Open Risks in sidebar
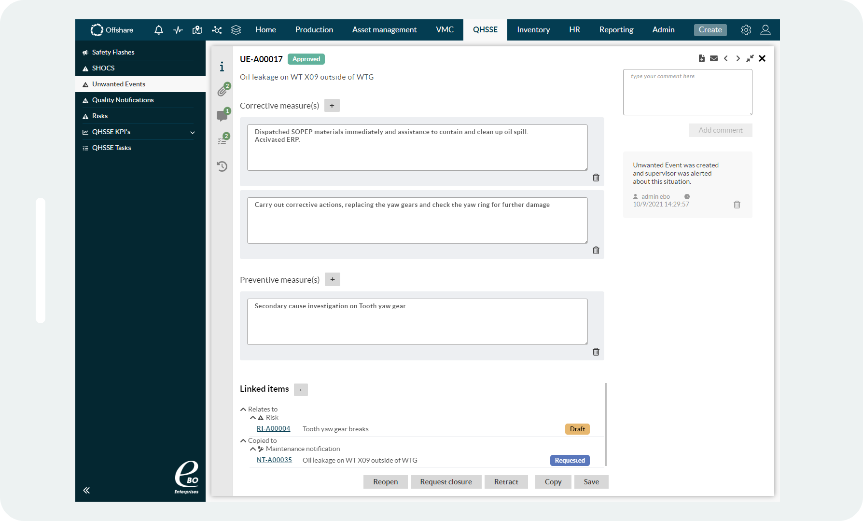This screenshot has height=521, width=863. tap(140, 116)
